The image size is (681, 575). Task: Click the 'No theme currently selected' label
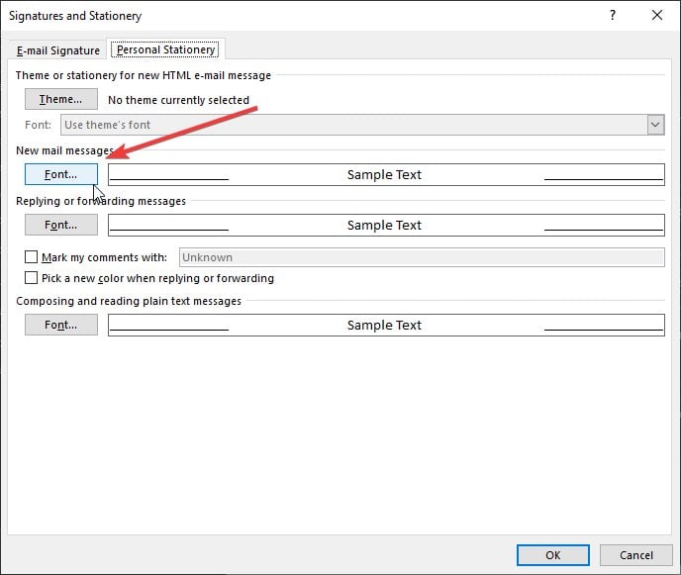coord(178,100)
